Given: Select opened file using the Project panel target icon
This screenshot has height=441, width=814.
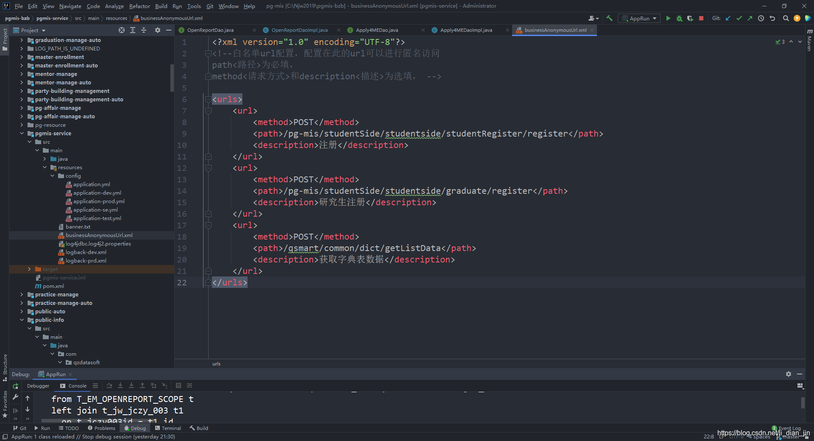Looking at the screenshot, I should tap(122, 30).
